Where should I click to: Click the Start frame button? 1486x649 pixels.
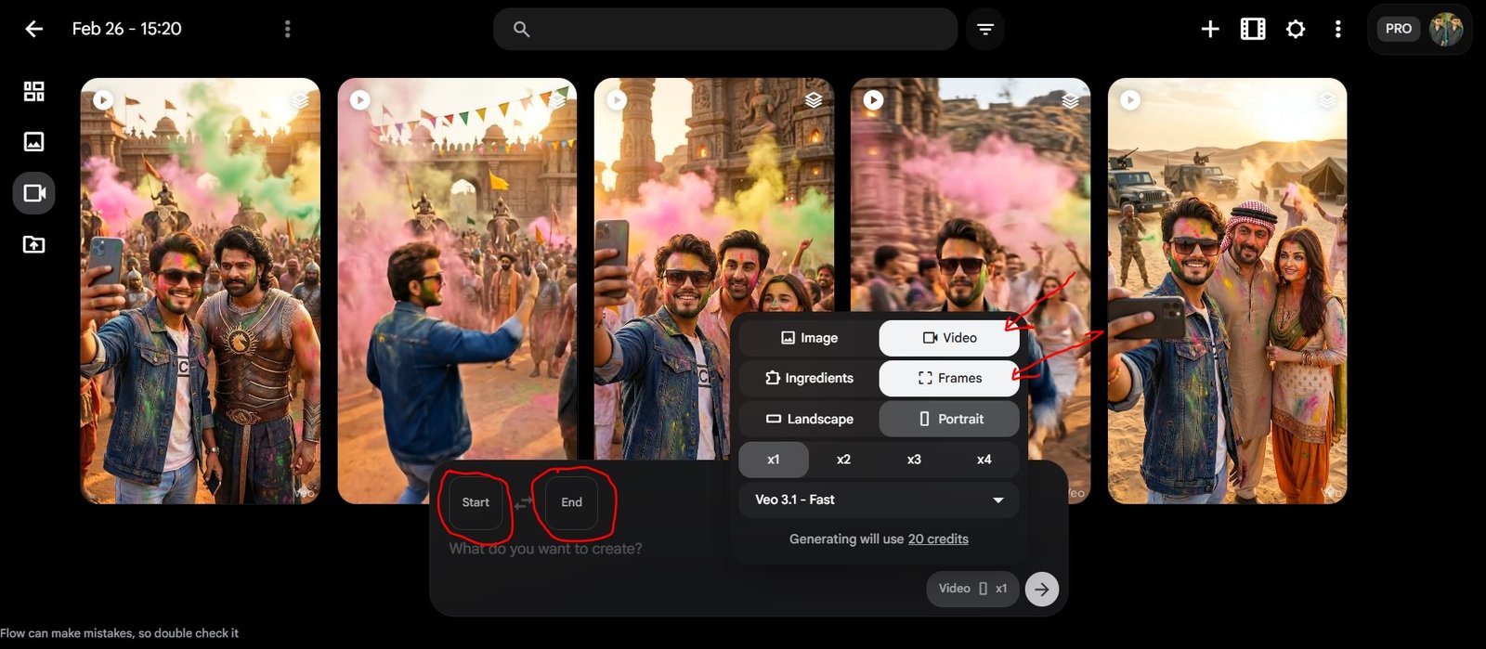coord(476,502)
